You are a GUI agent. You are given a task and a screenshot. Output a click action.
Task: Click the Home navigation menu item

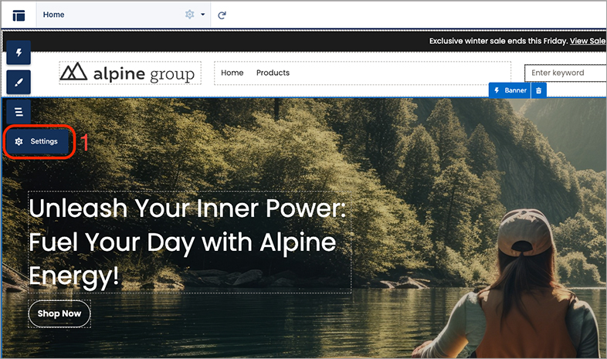click(x=232, y=73)
